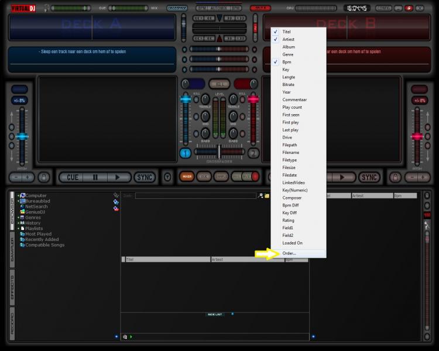Click the round icon under the side list

point(125,337)
